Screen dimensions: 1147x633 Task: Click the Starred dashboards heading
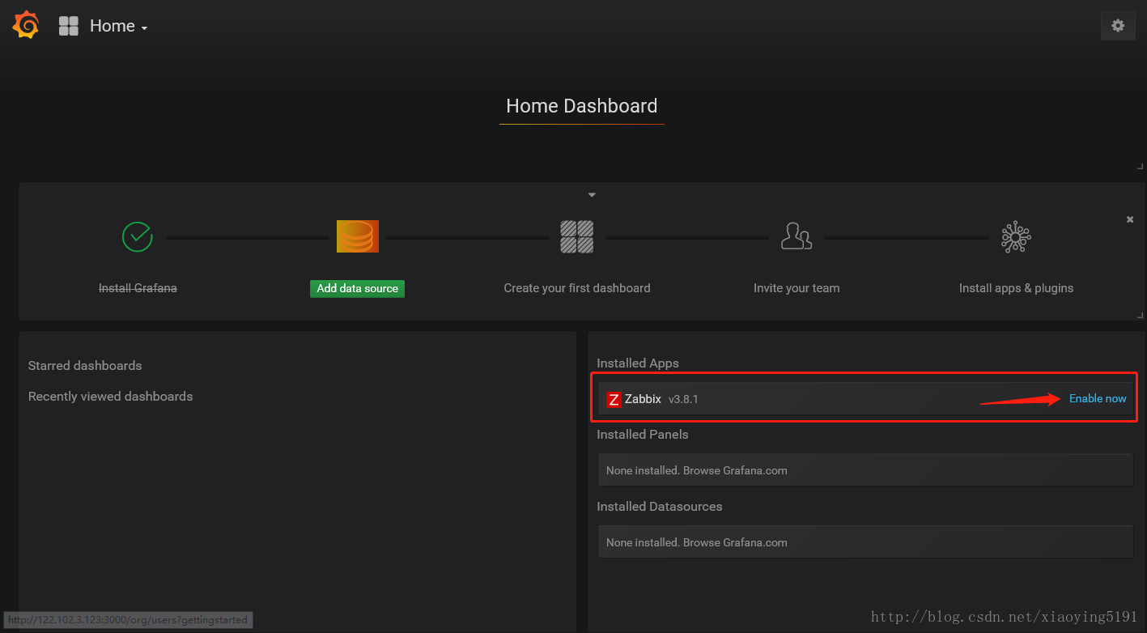click(x=85, y=366)
